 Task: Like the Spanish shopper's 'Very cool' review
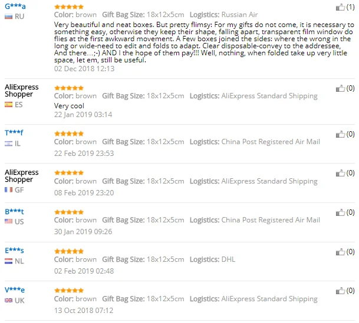coord(340,89)
